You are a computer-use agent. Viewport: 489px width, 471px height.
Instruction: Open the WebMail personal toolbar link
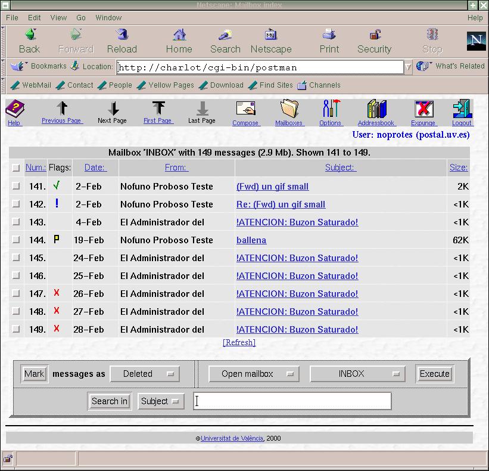pyautogui.click(x=30, y=85)
